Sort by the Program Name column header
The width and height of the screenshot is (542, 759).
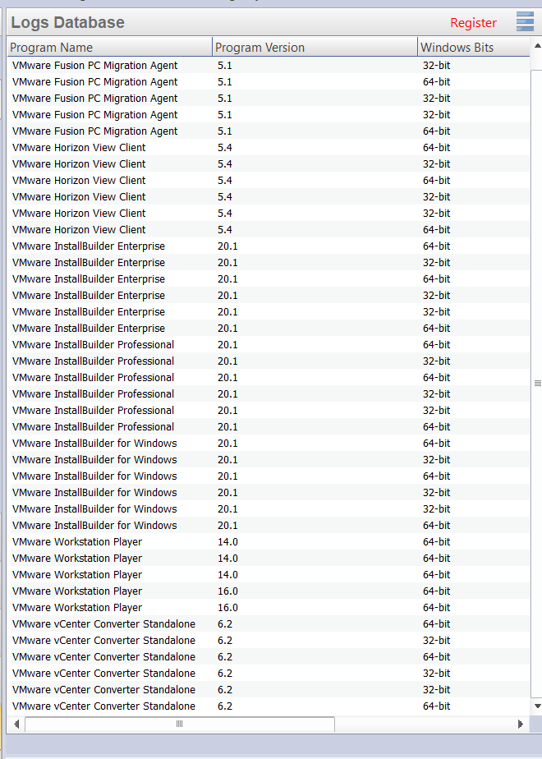[x=110, y=48]
